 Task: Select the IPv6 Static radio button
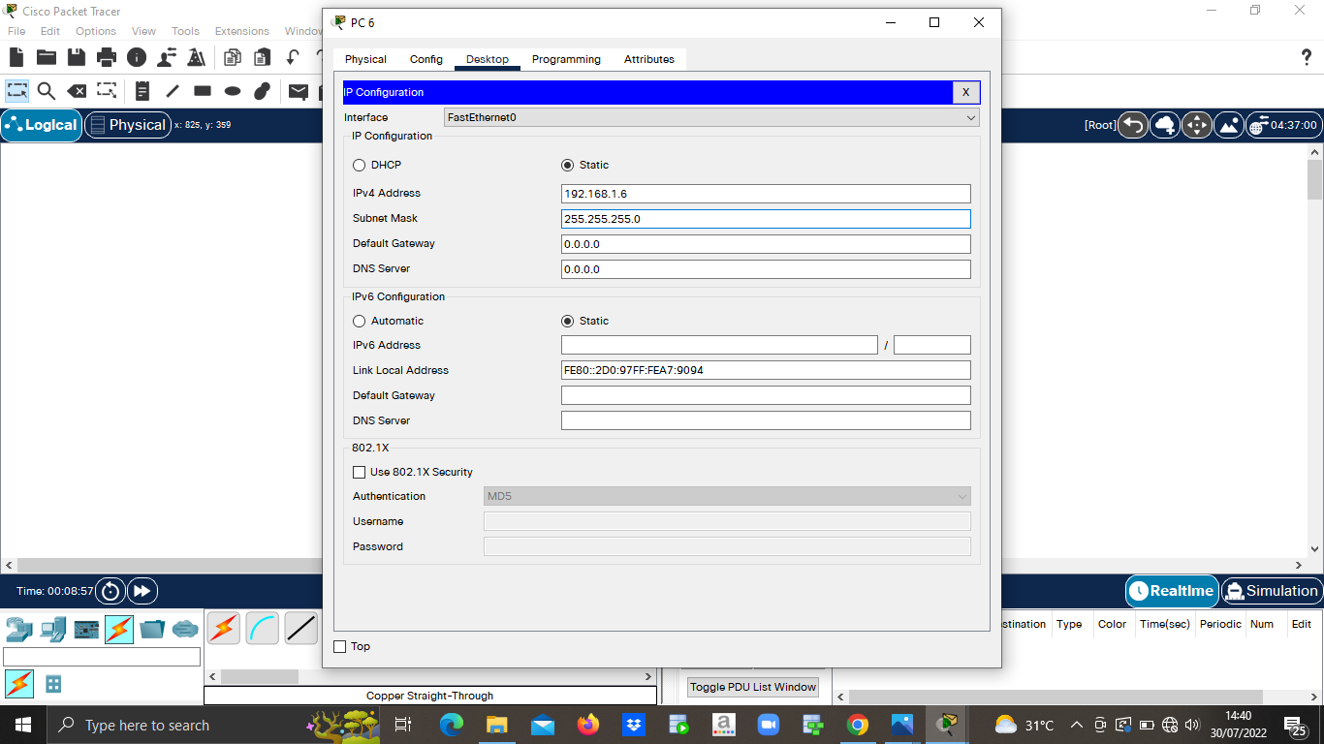pyautogui.click(x=568, y=322)
